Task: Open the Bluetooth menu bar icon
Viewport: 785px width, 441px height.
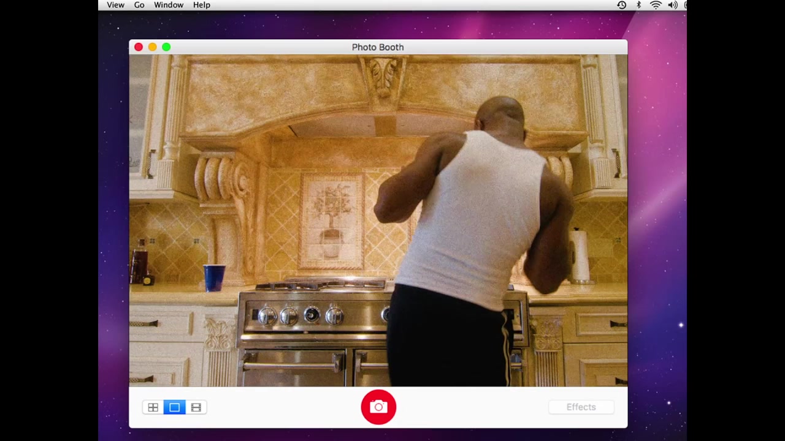Action: pyautogui.click(x=638, y=5)
